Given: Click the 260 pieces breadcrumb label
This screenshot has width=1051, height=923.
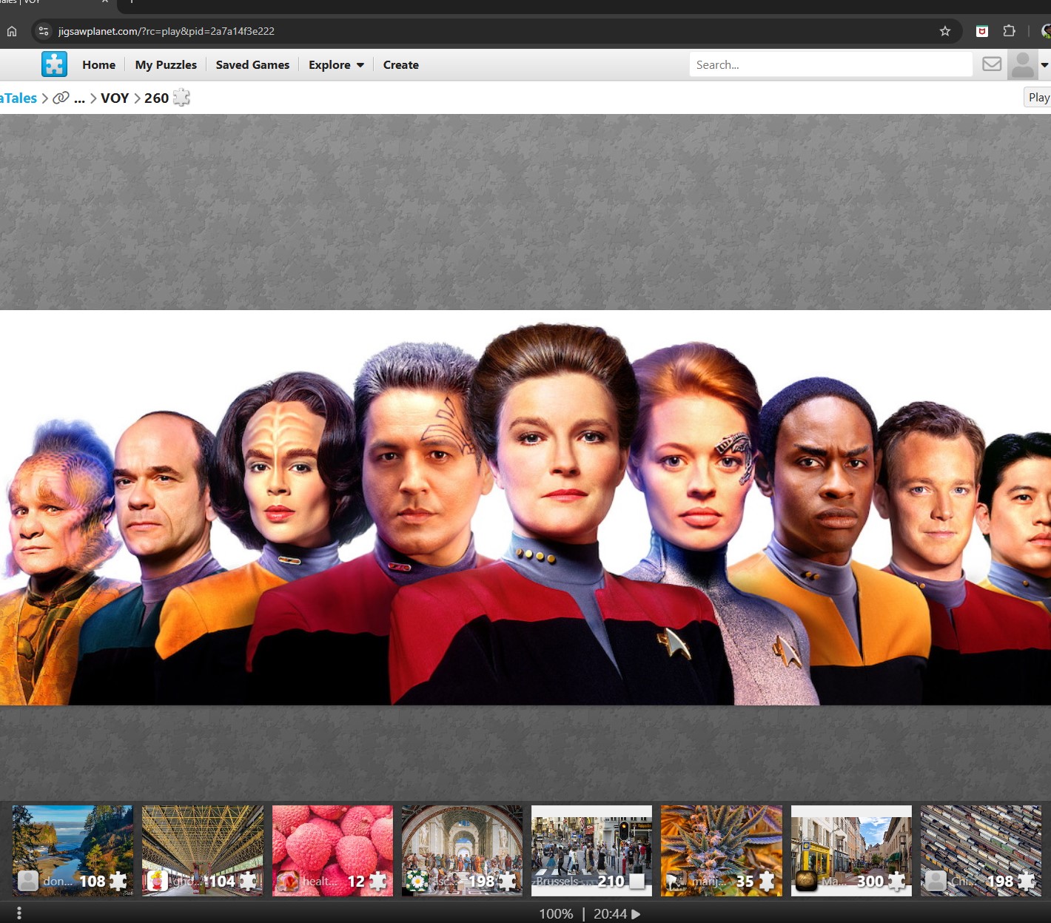Looking at the screenshot, I should point(156,98).
